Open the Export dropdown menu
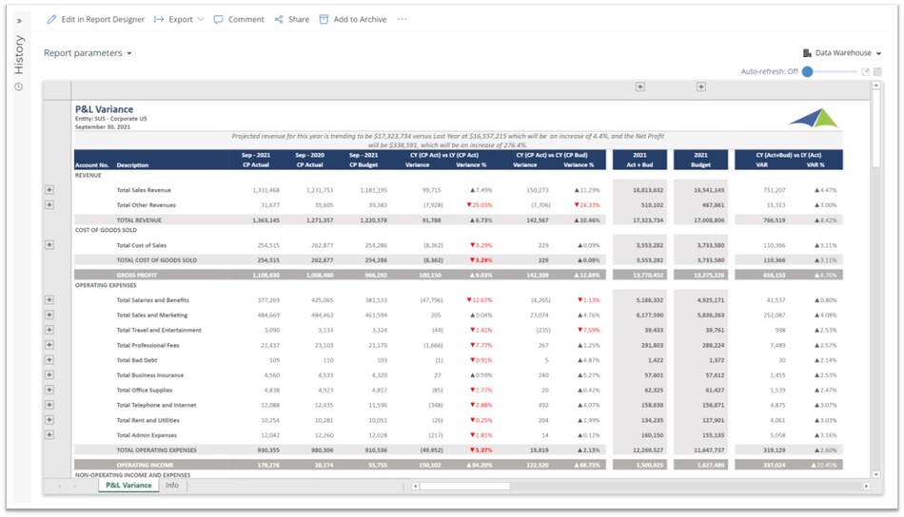 (179, 19)
